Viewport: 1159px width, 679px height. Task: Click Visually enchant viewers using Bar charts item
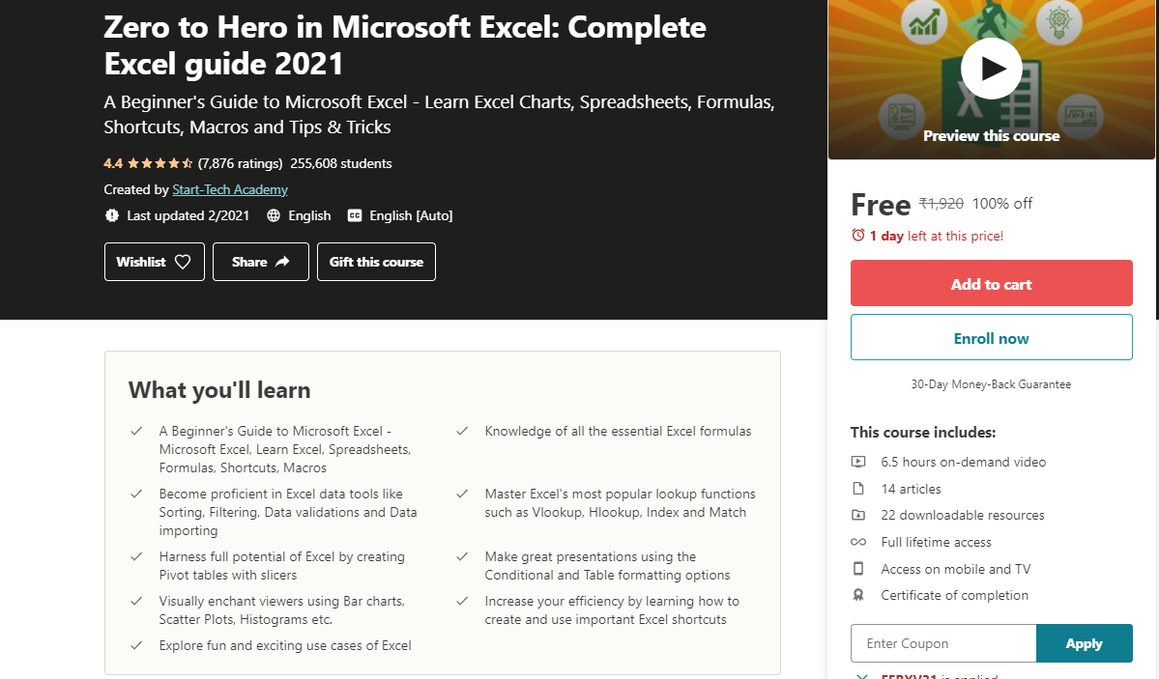[281, 610]
